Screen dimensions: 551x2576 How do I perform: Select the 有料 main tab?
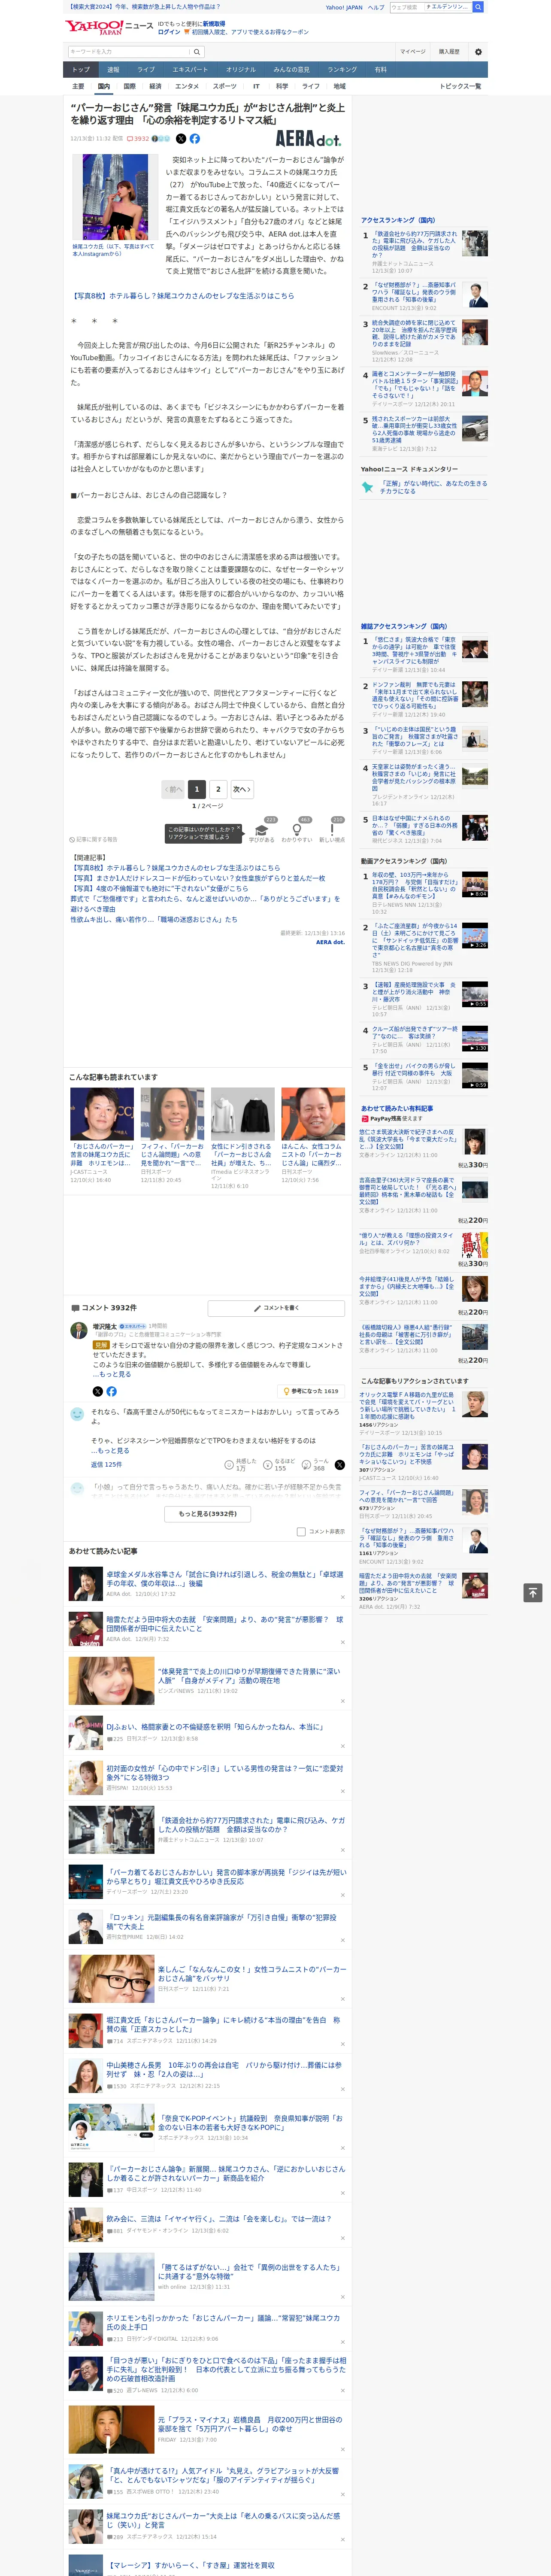click(x=380, y=69)
